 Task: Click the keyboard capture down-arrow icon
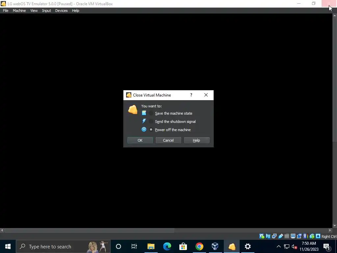(x=318, y=236)
